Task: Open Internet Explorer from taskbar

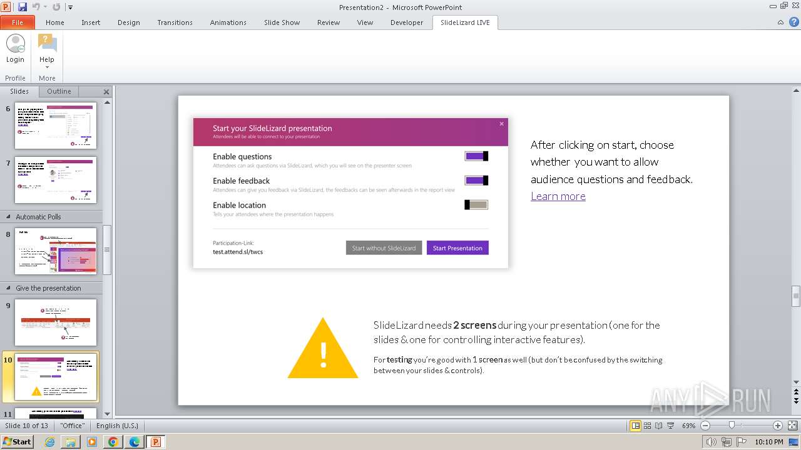Action: pyautogui.click(x=49, y=442)
